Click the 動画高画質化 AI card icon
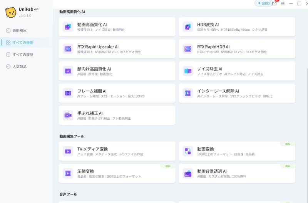The image size is (308, 203). 68,27
